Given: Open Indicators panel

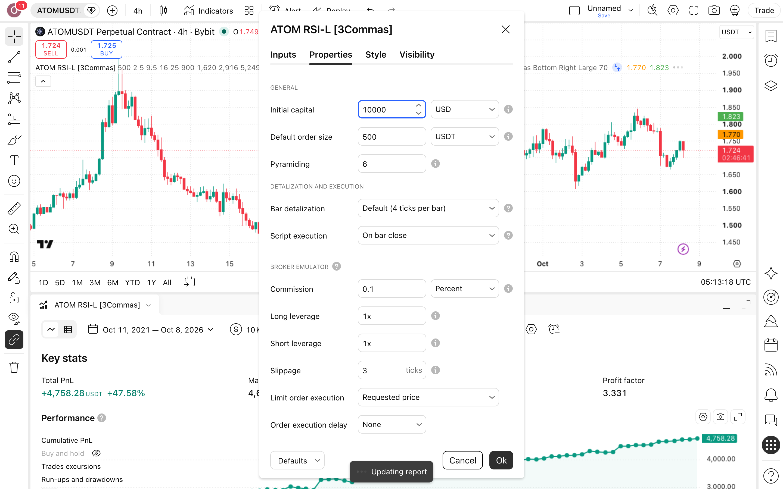Looking at the screenshot, I should [208, 11].
